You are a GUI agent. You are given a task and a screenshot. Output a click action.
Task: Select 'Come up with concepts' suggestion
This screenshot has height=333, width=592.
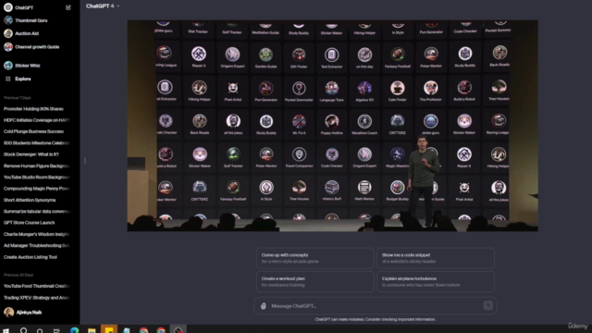click(314, 258)
